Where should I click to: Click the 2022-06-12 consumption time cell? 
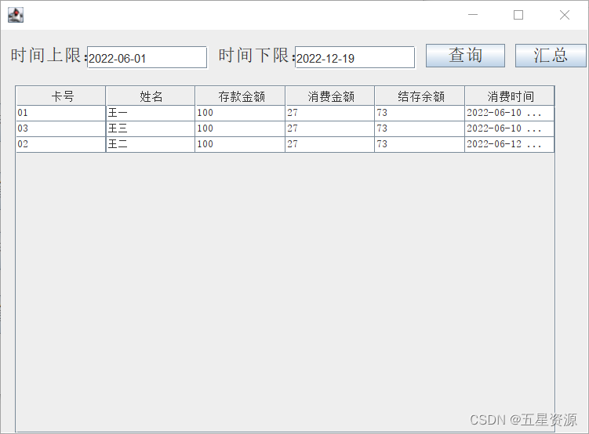[x=510, y=144]
